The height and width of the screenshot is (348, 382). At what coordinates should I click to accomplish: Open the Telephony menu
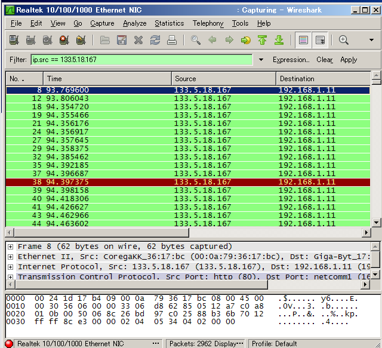pyautogui.click(x=208, y=23)
